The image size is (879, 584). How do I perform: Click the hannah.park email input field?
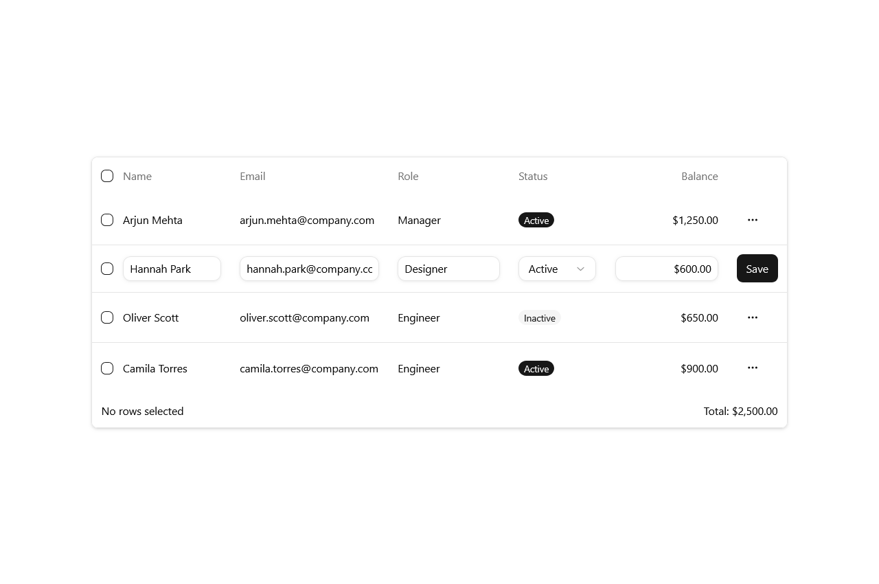(309, 269)
